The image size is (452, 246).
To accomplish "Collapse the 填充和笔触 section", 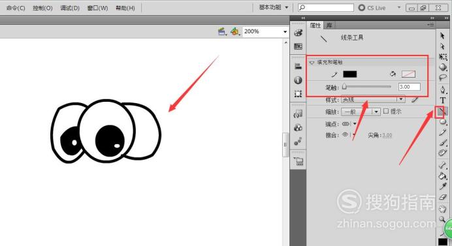I will pos(312,62).
